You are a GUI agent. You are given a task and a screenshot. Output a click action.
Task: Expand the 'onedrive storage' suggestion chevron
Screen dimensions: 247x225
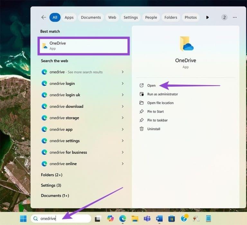(x=123, y=118)
